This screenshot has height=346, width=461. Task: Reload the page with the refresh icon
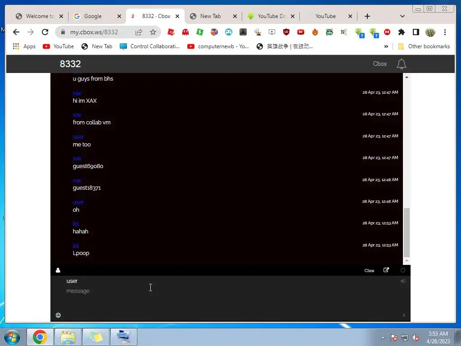(x=45, y=32)
